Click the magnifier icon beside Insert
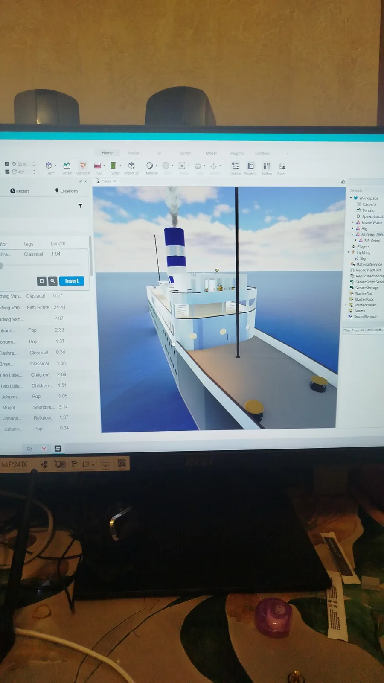 (x=52, y=281)
